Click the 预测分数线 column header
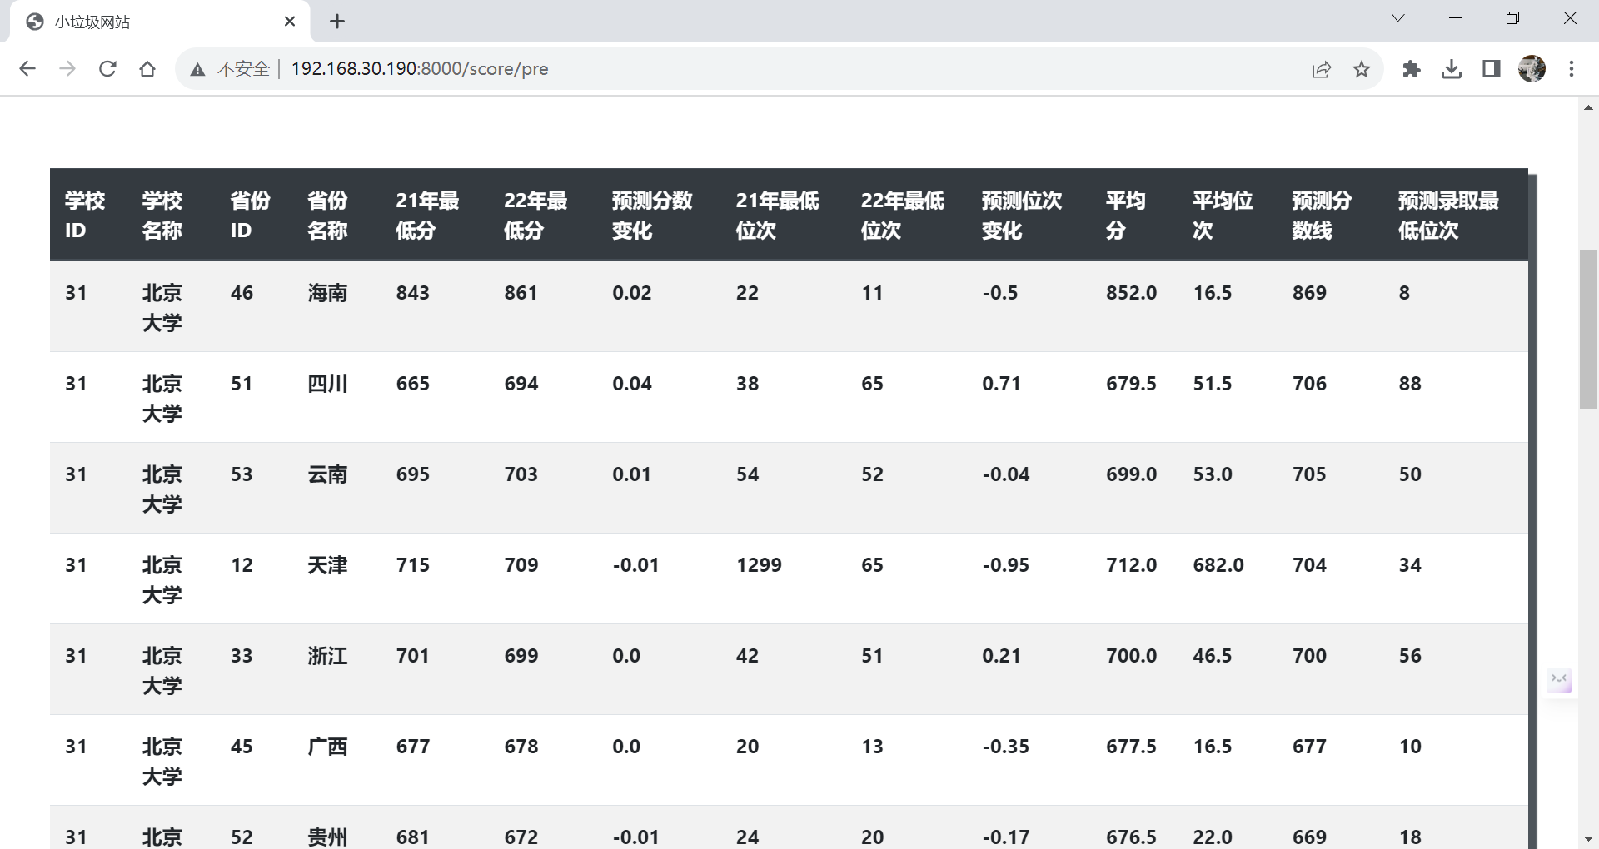 pos(1322,216)
